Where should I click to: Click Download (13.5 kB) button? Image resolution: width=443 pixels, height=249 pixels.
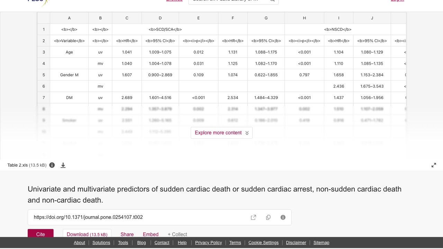(87, 233)
